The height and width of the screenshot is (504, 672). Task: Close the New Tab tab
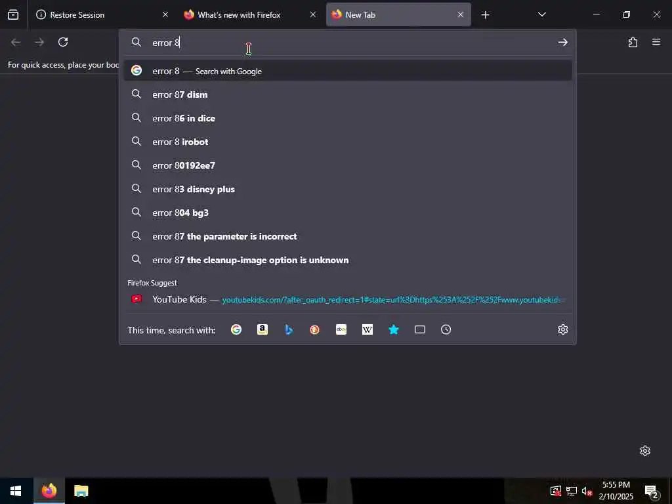tap(460, 15)
